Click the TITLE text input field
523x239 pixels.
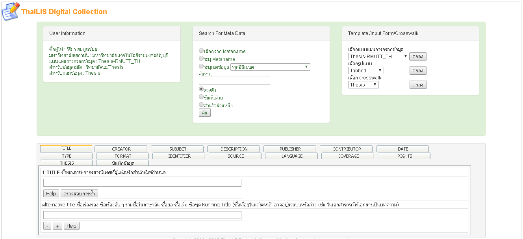(142, 183)
